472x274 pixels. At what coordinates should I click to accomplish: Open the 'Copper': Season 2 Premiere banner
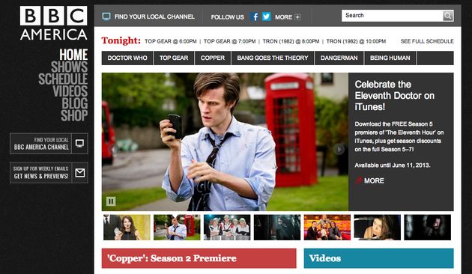199,258
